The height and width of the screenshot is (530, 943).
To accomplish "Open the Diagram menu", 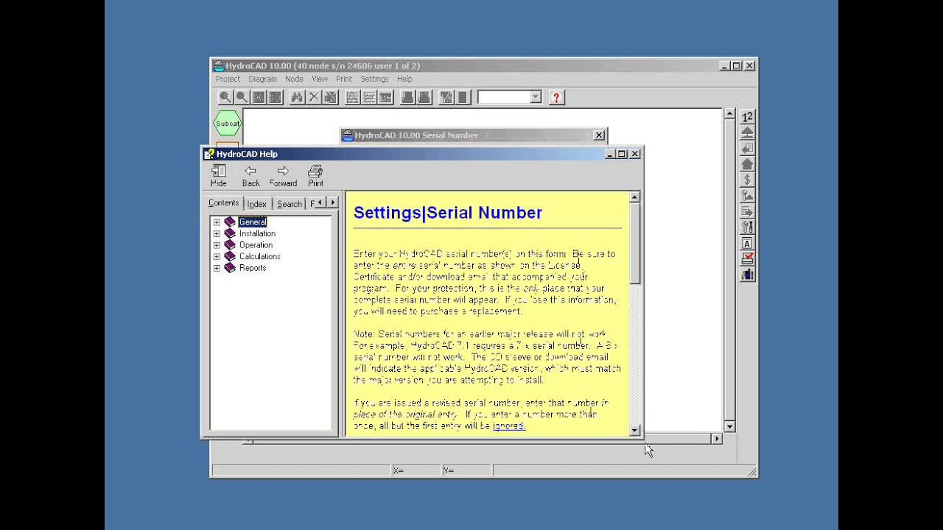I will pos(262,79).
